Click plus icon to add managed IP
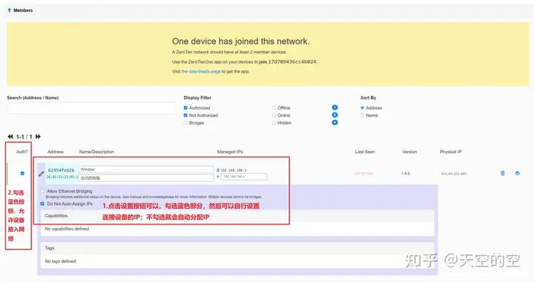 (x=218, y=177)
